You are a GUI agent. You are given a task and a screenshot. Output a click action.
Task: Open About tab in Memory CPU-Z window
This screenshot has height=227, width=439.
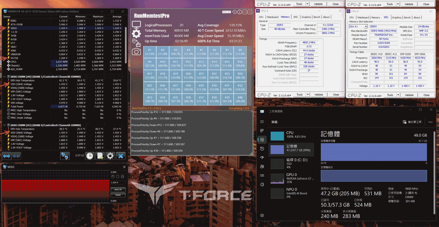tap(327, 17)
